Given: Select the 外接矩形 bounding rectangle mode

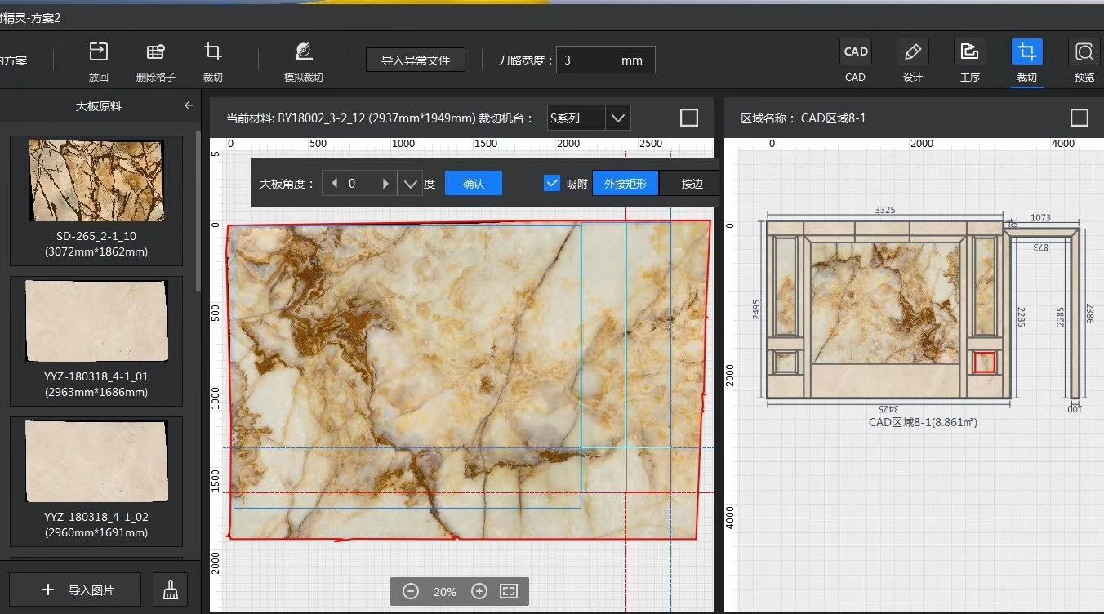Looking at the screenshot, I should click(x=625, y=184).
